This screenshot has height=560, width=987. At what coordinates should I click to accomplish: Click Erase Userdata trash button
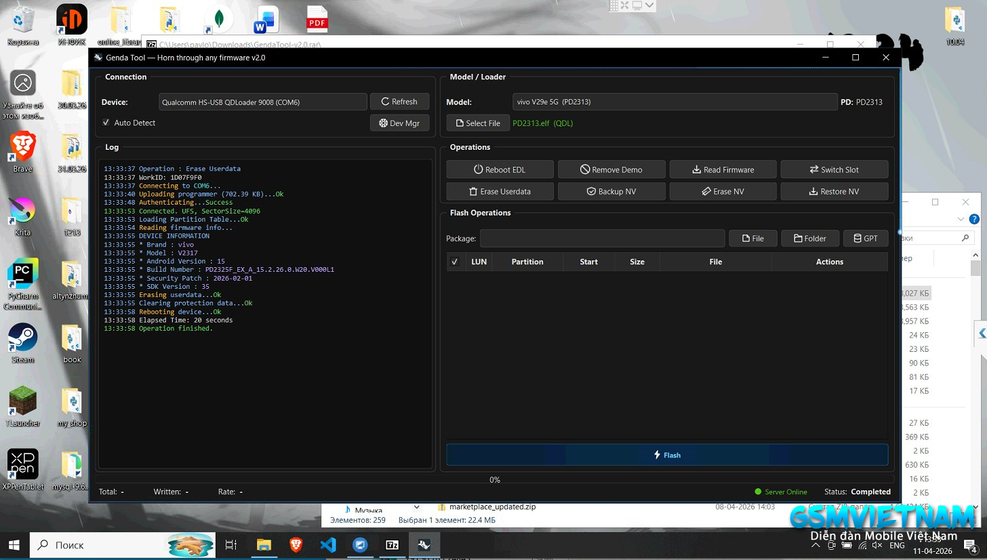click(500, 191)
